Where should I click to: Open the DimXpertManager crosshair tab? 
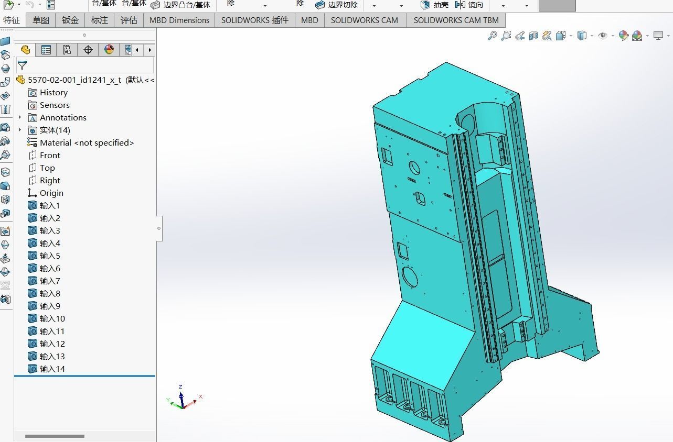pyautogui.click(x=88, y=50)
